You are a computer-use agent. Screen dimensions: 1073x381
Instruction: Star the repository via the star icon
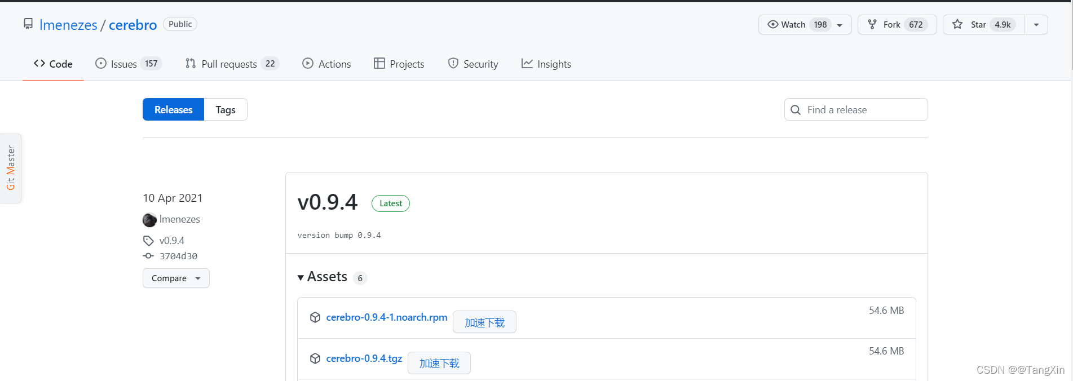tap(957, 24)
